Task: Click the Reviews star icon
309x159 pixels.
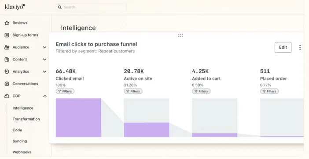Action: [7, 23]
